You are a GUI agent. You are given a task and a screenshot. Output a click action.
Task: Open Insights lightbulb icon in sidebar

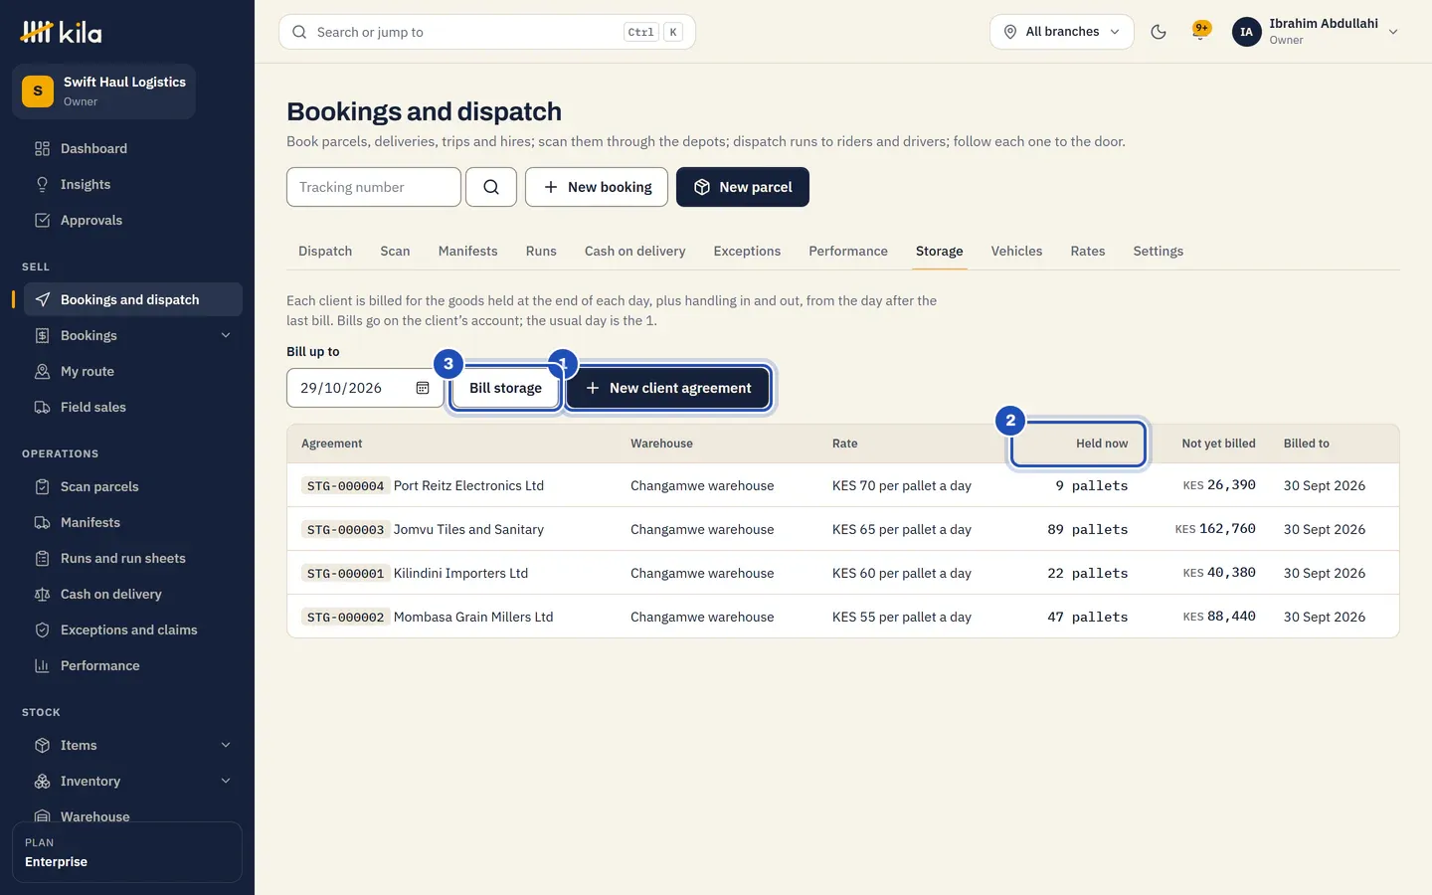tap(42, 184)
